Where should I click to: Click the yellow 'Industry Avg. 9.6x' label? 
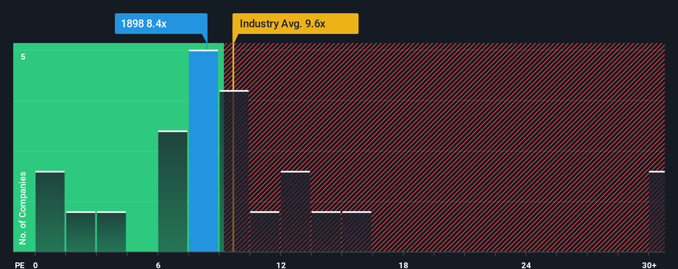(295, 24)
